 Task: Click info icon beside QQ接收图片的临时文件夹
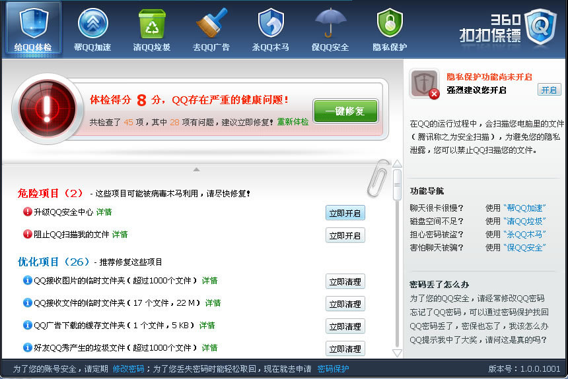[x=28, y=280]
